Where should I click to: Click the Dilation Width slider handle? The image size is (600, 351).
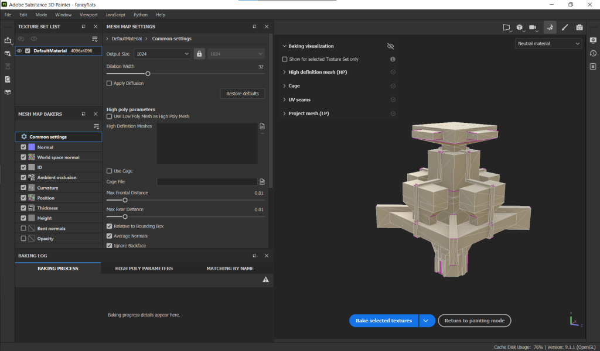[148, 74]
